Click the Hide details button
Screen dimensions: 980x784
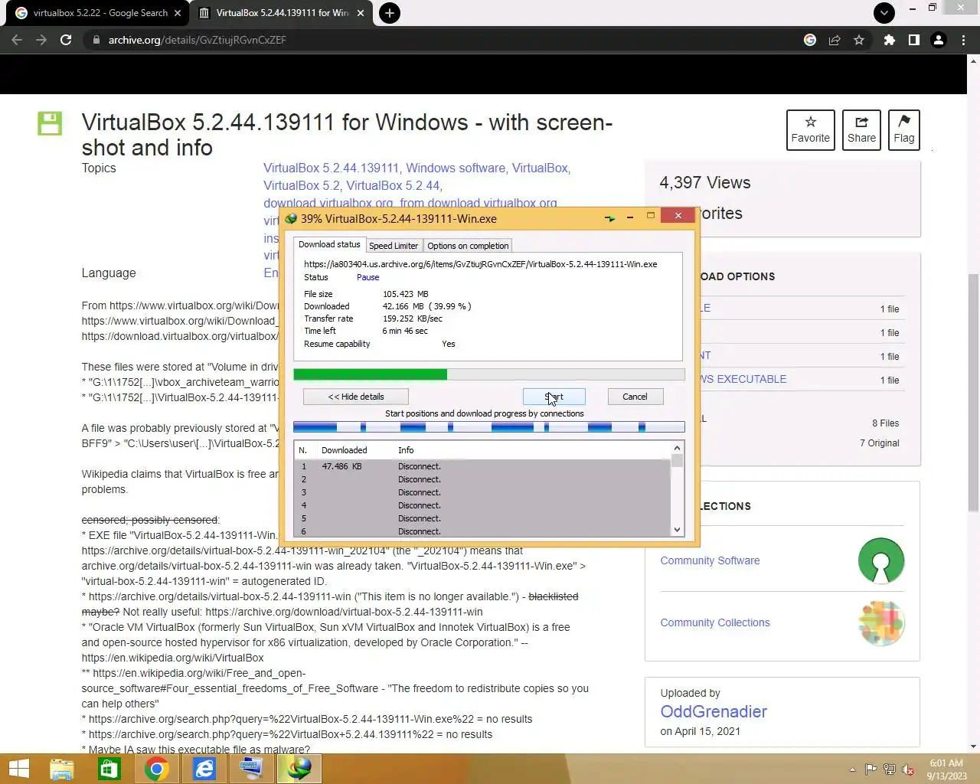click(356, 397)
